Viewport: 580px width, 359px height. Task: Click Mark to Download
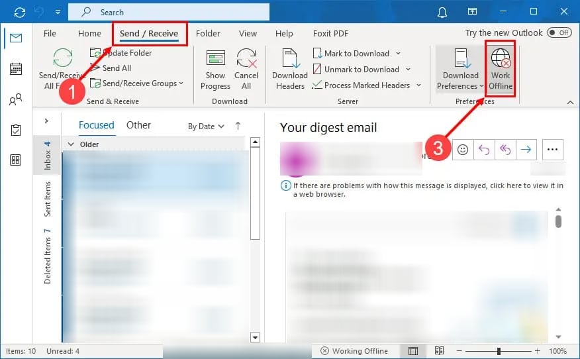point(352,54)
